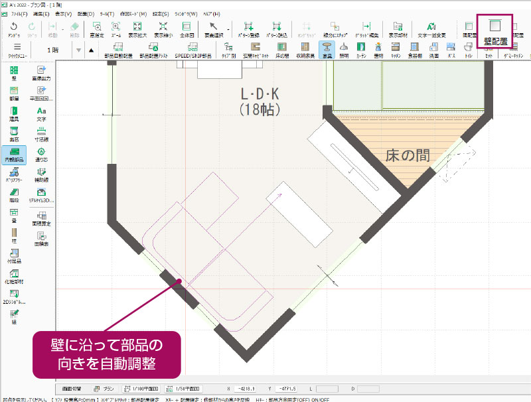Open the 作図モード(M) menu

133,14
